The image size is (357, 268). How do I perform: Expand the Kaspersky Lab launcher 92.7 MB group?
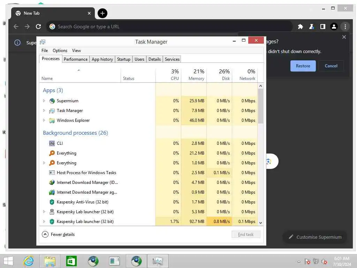(44, 222)
